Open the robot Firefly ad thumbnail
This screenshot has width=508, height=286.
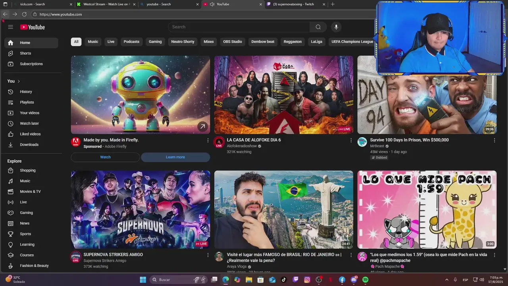point(140,95)
